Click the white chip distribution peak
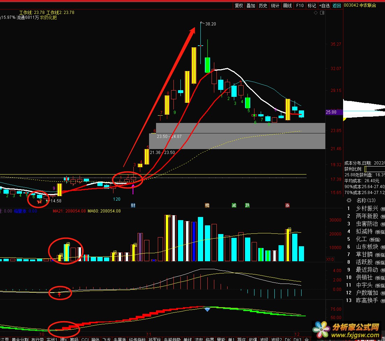Viewport: 385px width, 341px height. pos(364,109)
